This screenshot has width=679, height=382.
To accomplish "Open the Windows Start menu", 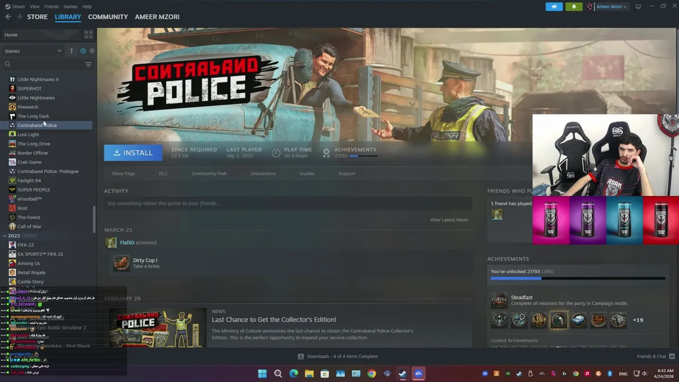I will coord(262,374).
